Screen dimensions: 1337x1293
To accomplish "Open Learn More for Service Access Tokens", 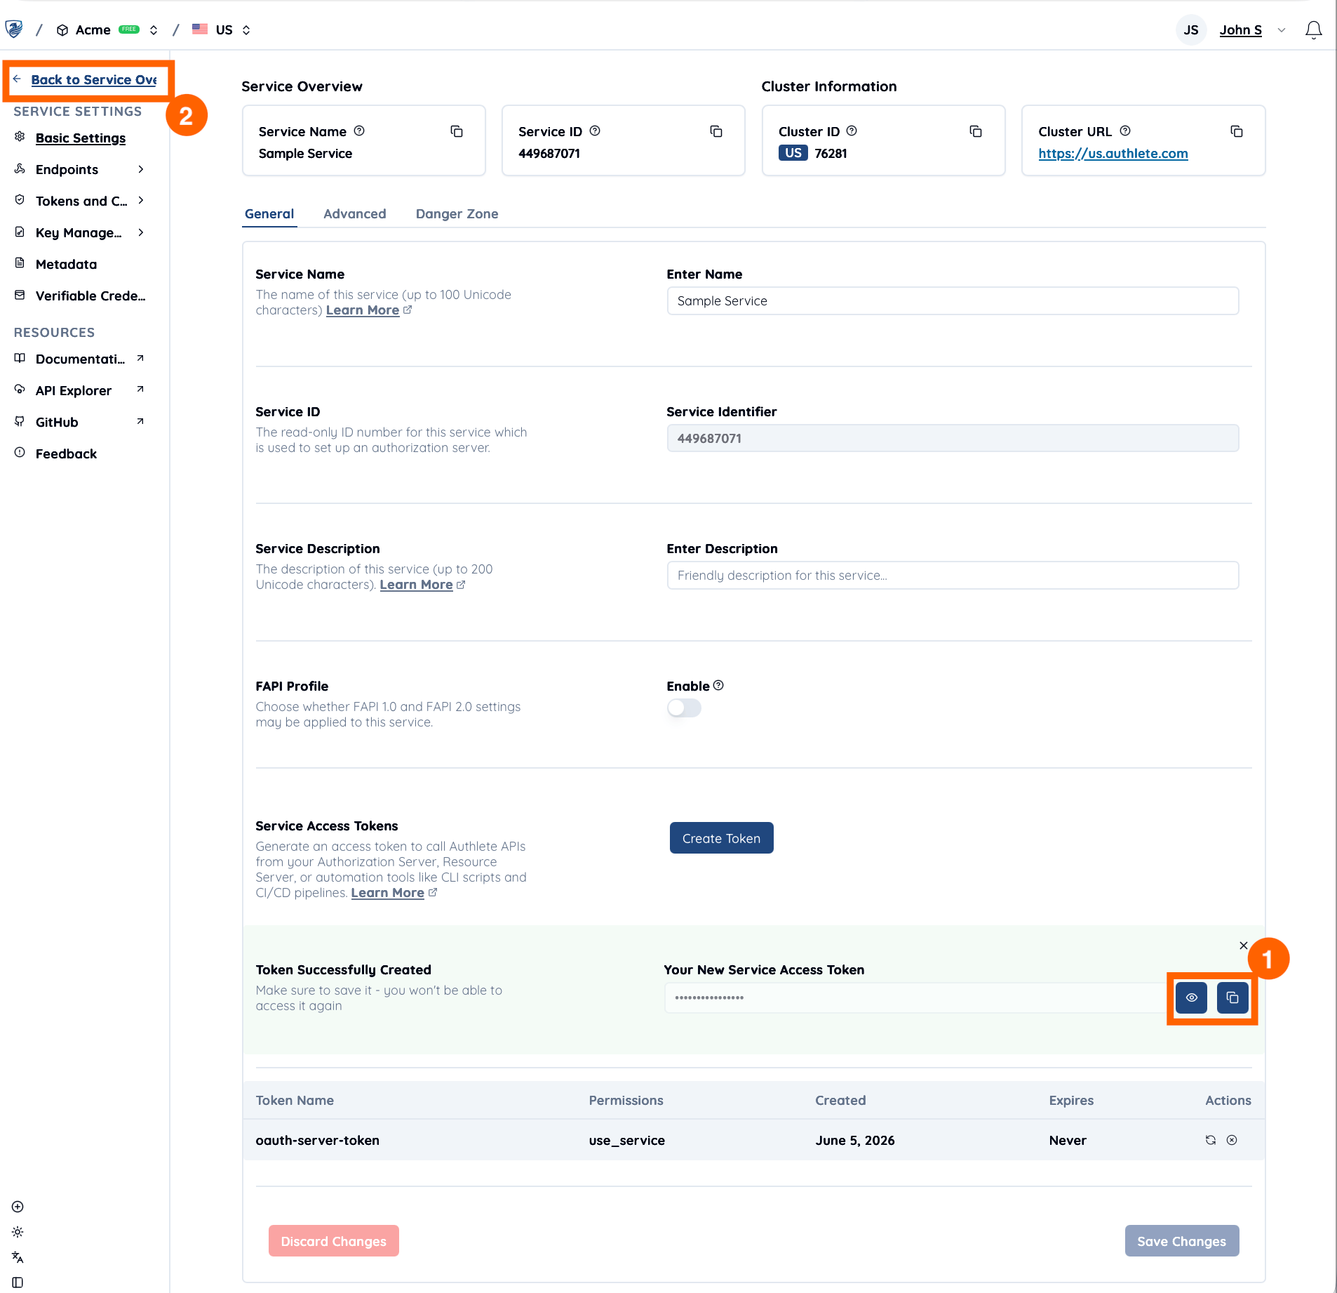I will click(x=388, y=893).
